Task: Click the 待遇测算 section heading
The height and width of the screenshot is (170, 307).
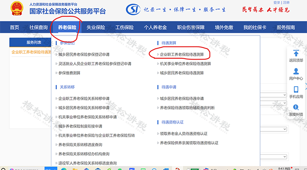Action: pos(169,43)
